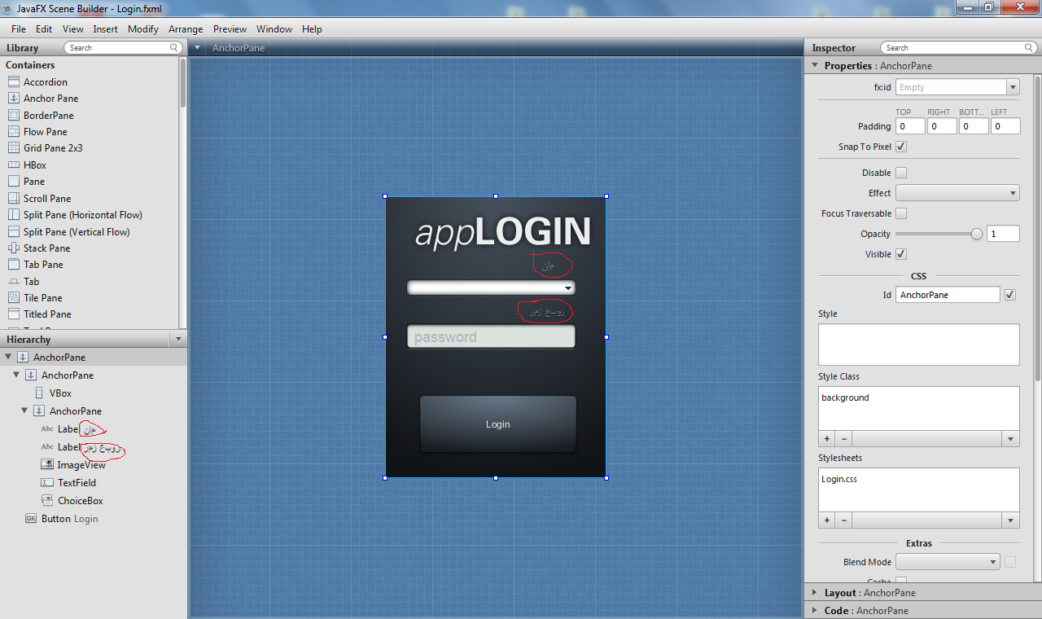Click the BorderPane icon in Library
The width and height of the screenshot is (1042, 619).
pos(13,116)
